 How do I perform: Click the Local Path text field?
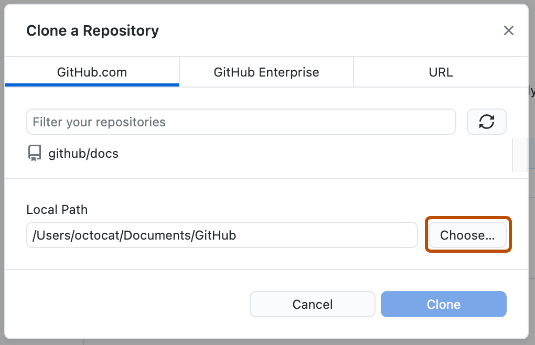click(x=221, y=235)
